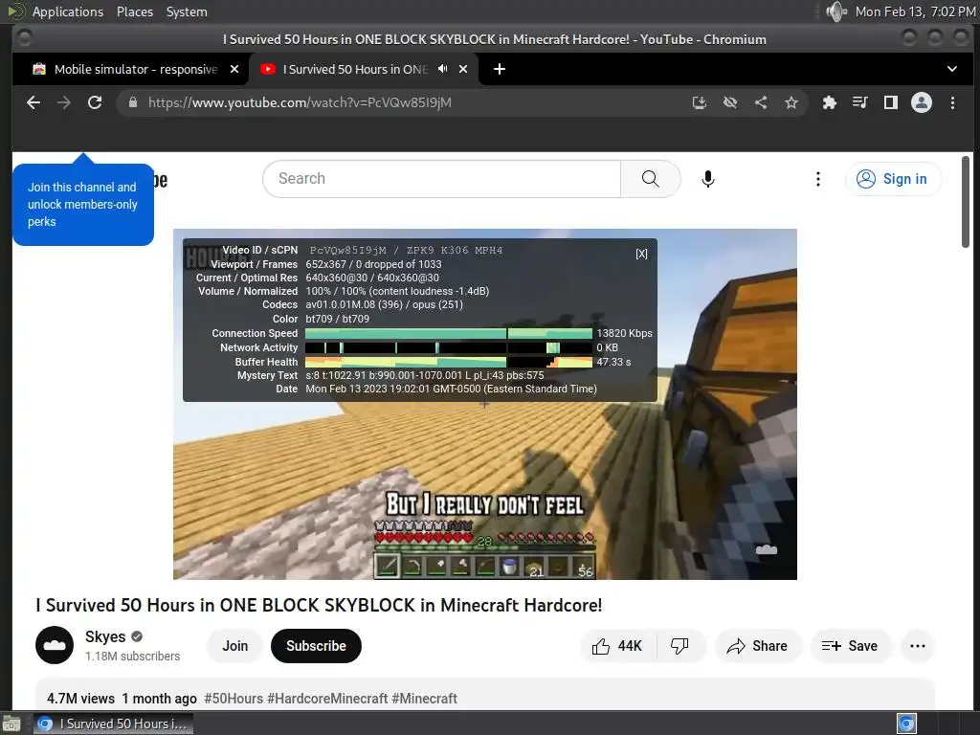Click the #Minecraft hashtag
The width and height of the screenshot is (980, 735).
click(x=424, y=698)
